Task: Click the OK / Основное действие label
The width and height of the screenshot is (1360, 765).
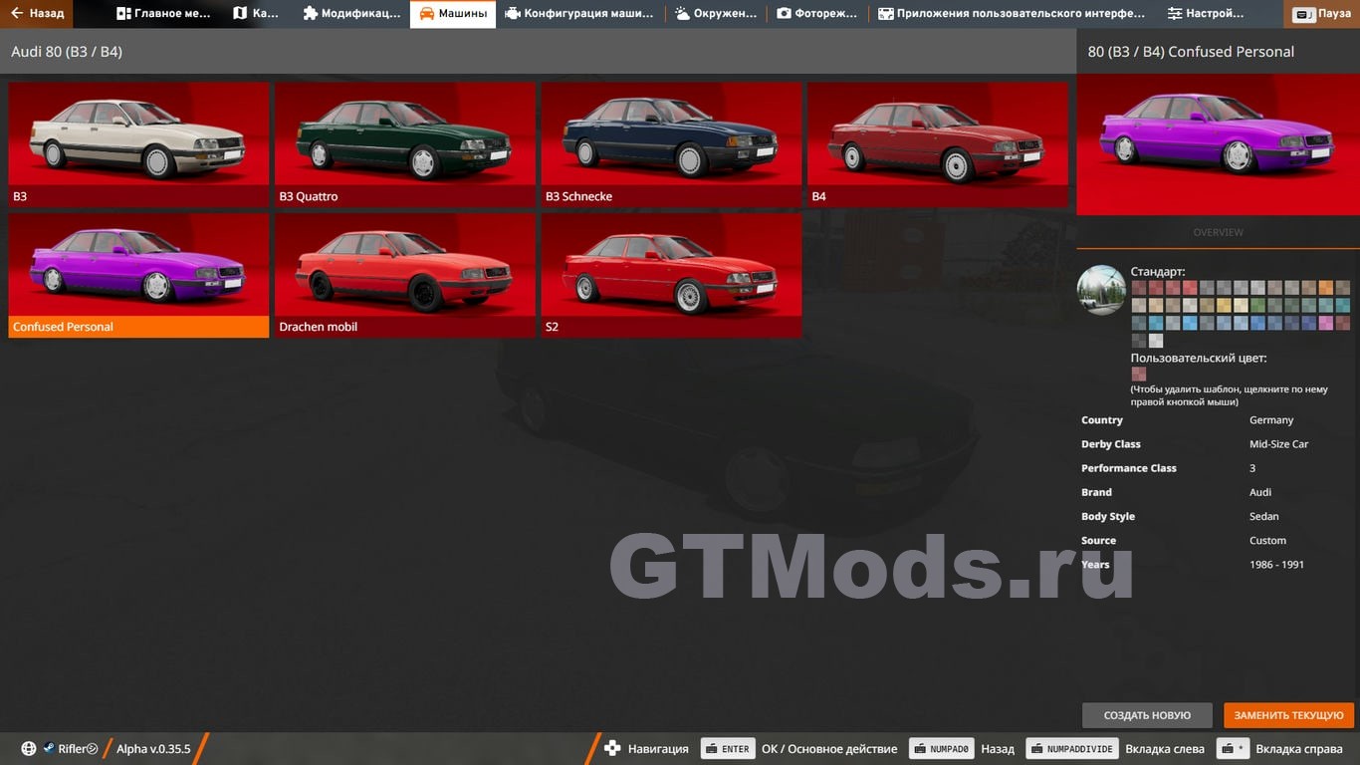Action: (829, 749)
